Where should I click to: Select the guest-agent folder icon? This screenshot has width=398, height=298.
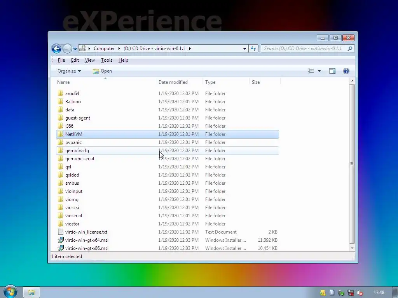pos(60,118)
